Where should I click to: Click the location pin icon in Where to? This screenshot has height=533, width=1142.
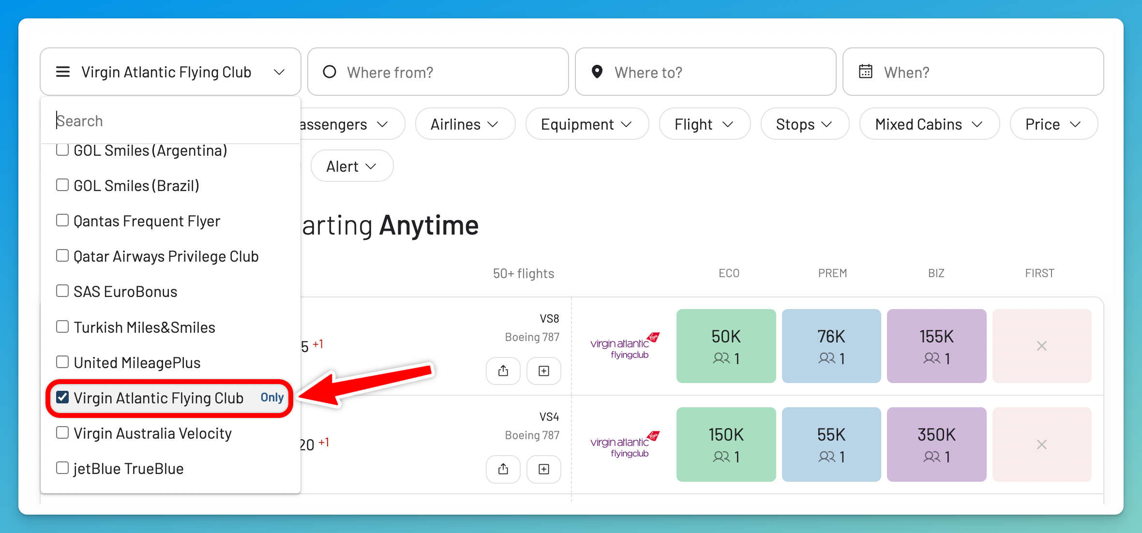pos(597,72)
